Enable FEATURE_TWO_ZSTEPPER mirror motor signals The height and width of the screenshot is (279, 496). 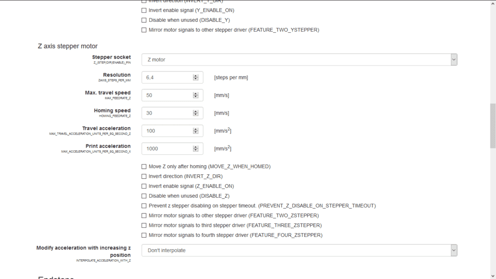click(x=144, y=215)
